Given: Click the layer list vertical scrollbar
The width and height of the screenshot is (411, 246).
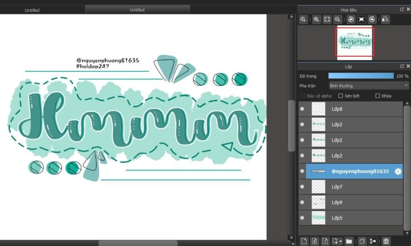Looking at the screenshot, I should [x=407, y=167].
